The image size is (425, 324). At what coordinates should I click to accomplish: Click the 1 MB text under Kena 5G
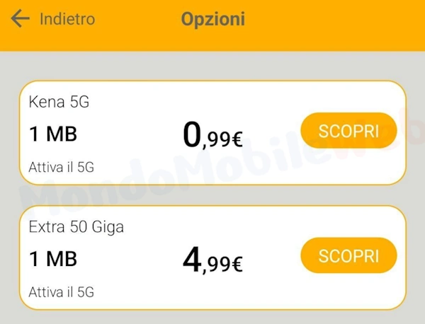pyautogui.click(x=53, y=134)
